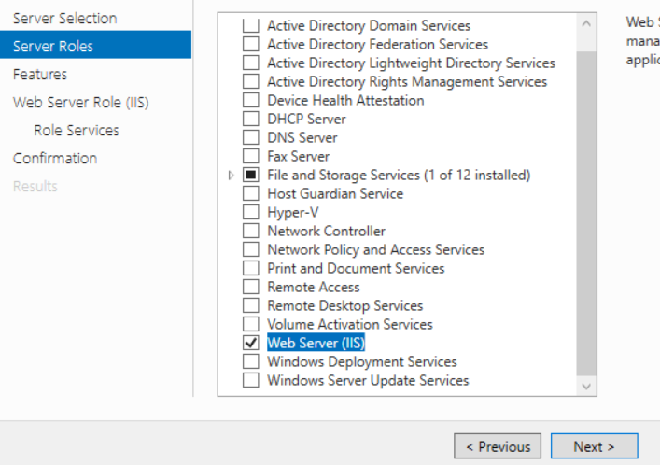Check the Remote Desktop Services checkbox

click(250, 306)
